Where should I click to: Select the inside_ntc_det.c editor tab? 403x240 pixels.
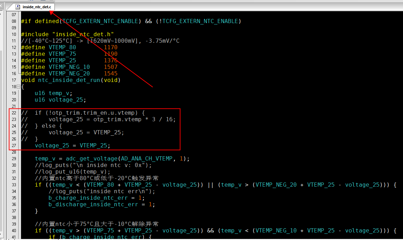(x=34, y=7)
